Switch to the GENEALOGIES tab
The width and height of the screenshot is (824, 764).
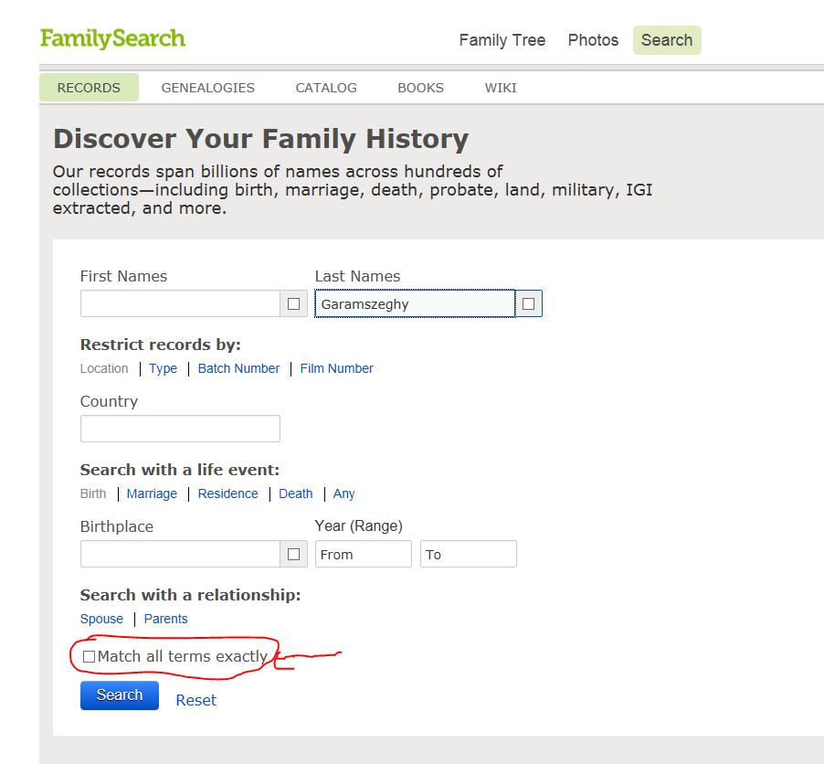[207, 88]
